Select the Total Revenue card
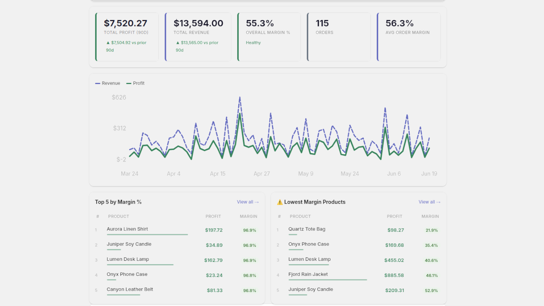 pos(198,37)
